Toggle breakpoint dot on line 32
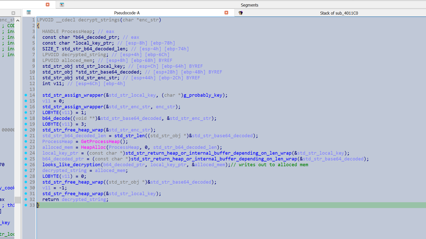 (26, 199)
